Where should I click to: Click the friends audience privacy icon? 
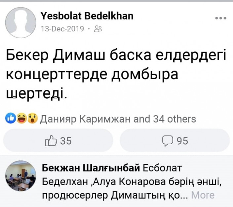tap(98, 29)
